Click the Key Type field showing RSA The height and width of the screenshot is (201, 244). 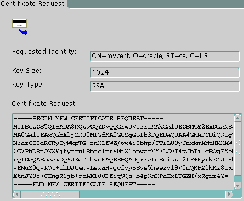tap(164, 86)
